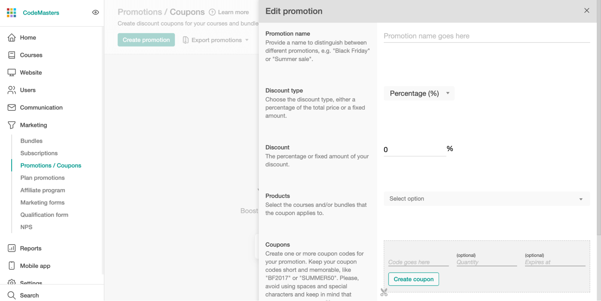Click the Create coupon button

413,279
